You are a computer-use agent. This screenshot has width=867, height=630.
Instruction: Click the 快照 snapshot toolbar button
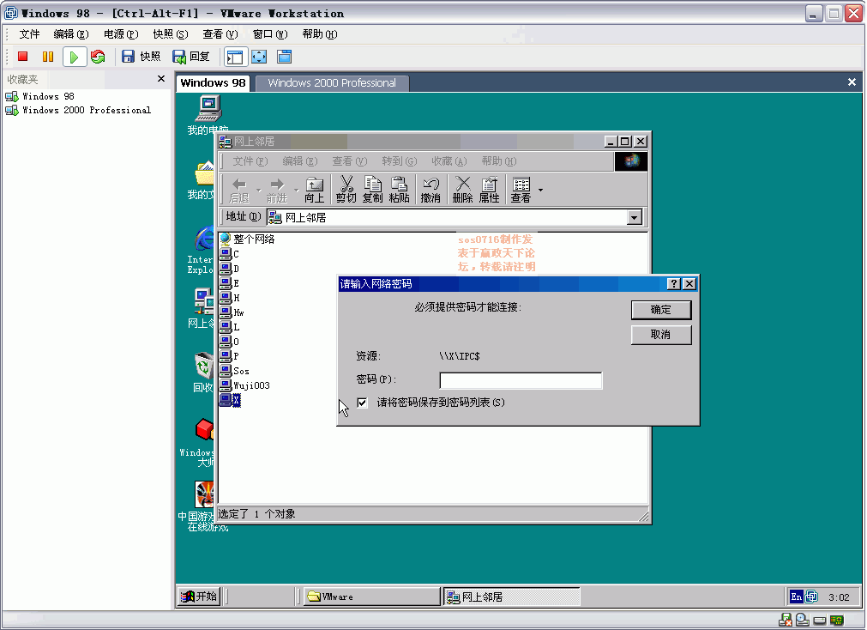(141, 57)
